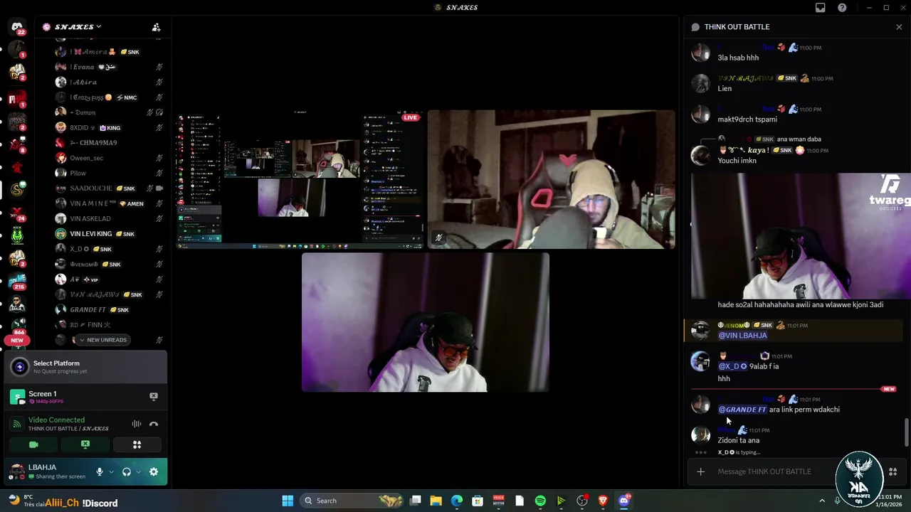Viewport: 911px width, 512px height.
Task: Click "Zidoni ta ana" message text
Action: click(x=738, y=440)
